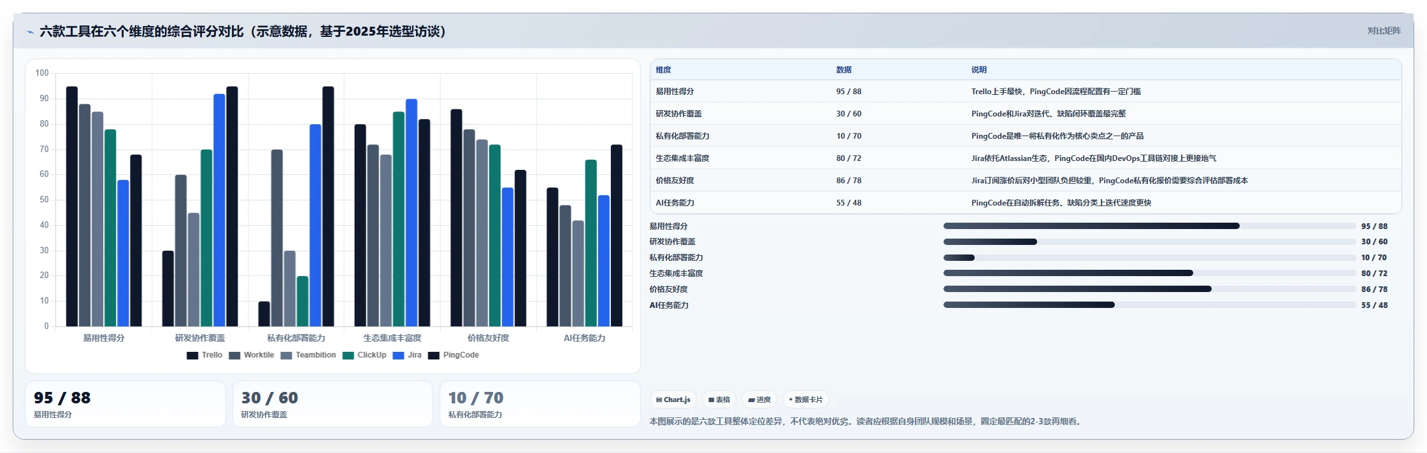The image size is (1427, 453).
Task: Click the 研发协作覆盖 progress bar
Action: click(x=1149, y=242)
